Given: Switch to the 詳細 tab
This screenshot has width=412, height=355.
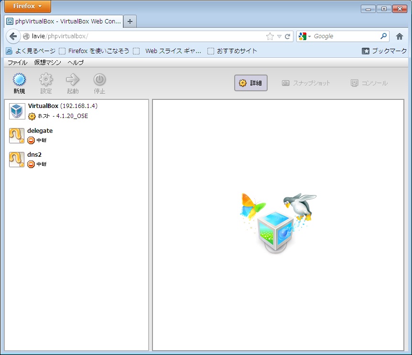Looking at the screenshot, I should coord(251,83).
